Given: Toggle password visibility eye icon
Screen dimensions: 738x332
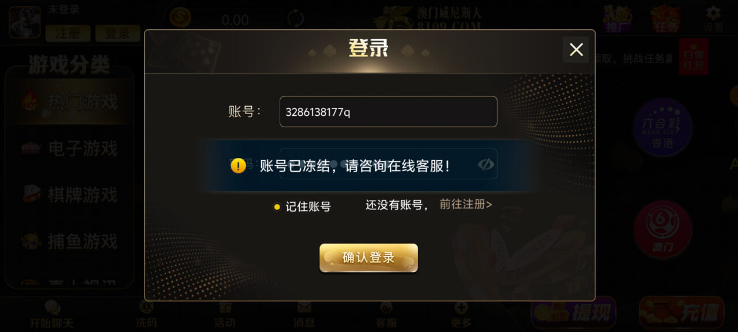Looking at the screenshot, I should pyautogui.click(x=486, y=164).
